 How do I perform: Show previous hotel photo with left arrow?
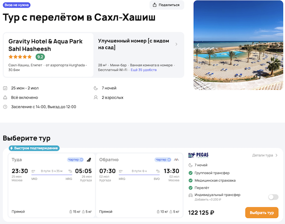(199, 45)
